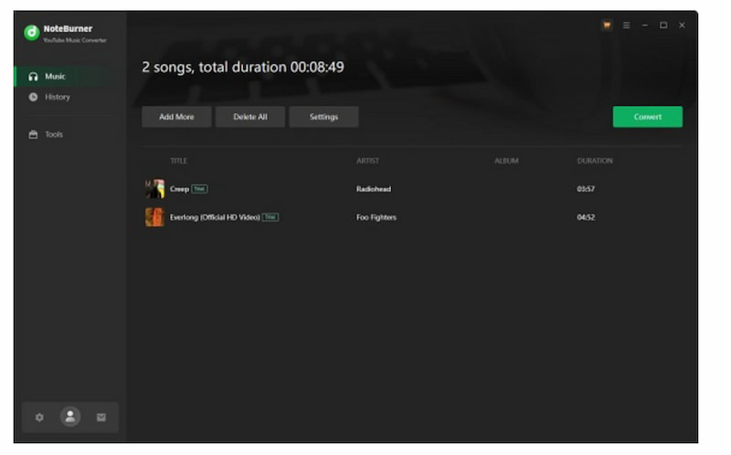Close the NoteBurner window

[x=682, y=26]
